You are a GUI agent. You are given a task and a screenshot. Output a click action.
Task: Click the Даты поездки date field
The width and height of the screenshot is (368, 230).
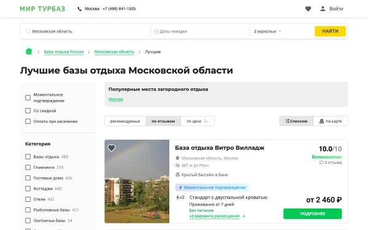coord(200,31)
